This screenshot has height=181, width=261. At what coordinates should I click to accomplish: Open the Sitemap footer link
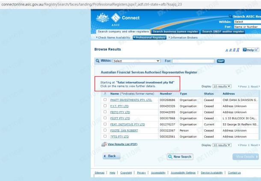click(100, 173)
